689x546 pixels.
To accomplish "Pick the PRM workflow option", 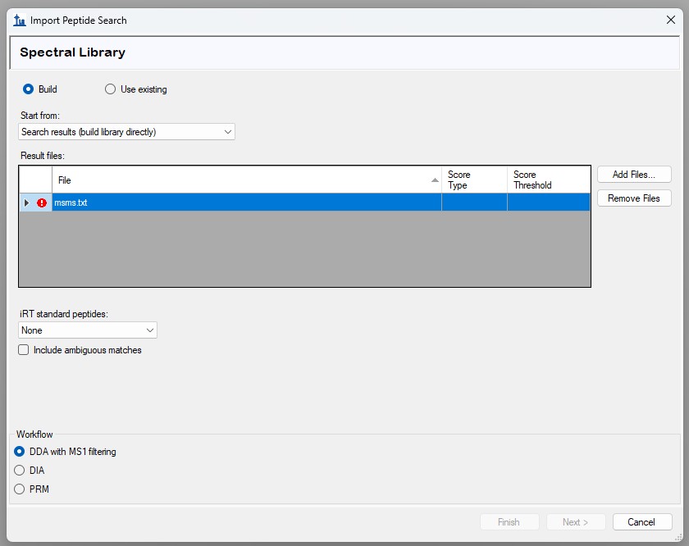I will click(x=21, y=489).
